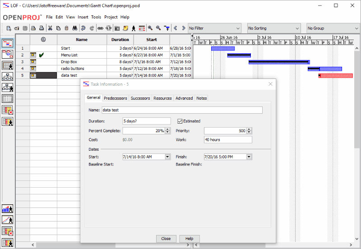Click the Paste clipboard icon

click(66, 28)
